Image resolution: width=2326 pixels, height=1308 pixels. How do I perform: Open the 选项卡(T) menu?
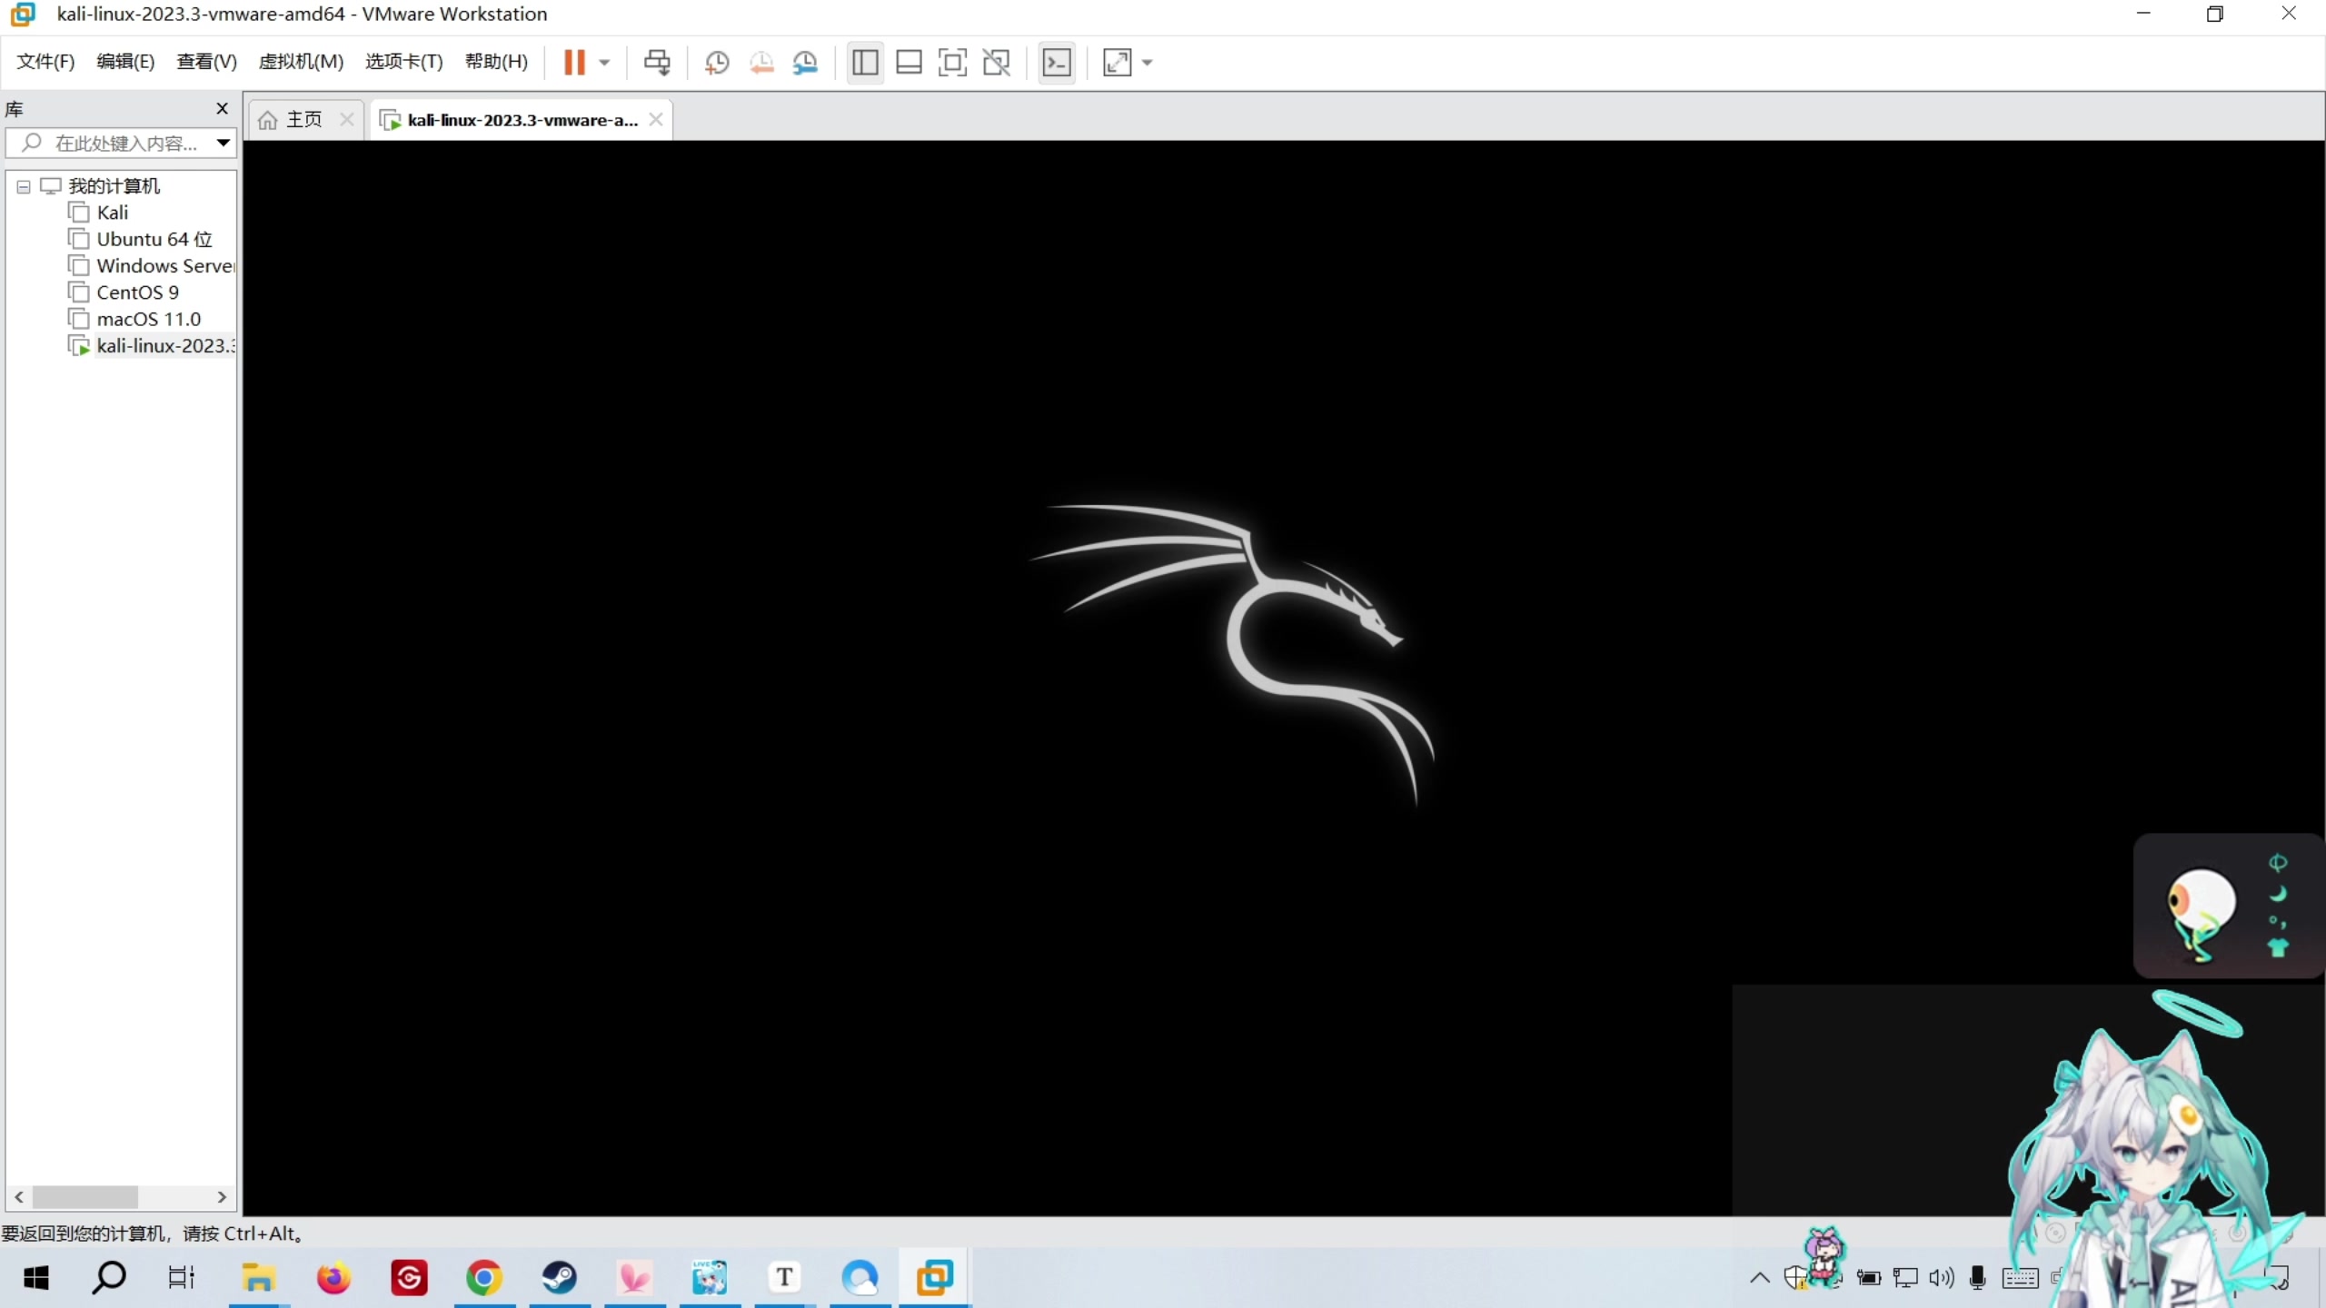[403, 62]
